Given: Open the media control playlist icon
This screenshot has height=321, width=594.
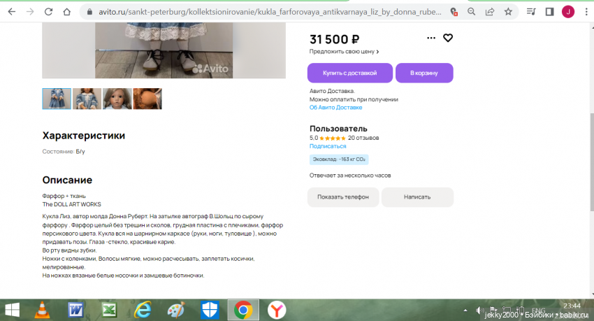Looking at the screenshot, I should [531, 12].
